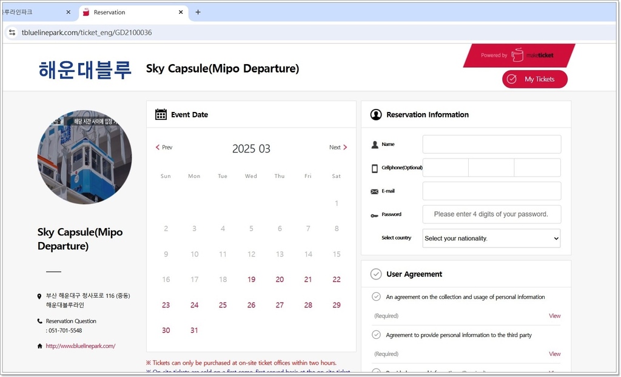This screenshot has height=377, width=621.
Task: Check the third party information agreement
Action: [376, 335]
